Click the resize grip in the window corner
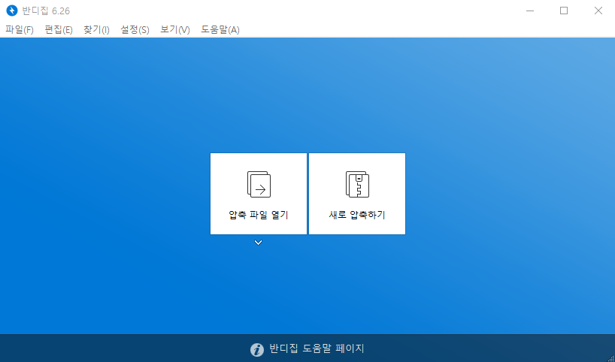 611,358
